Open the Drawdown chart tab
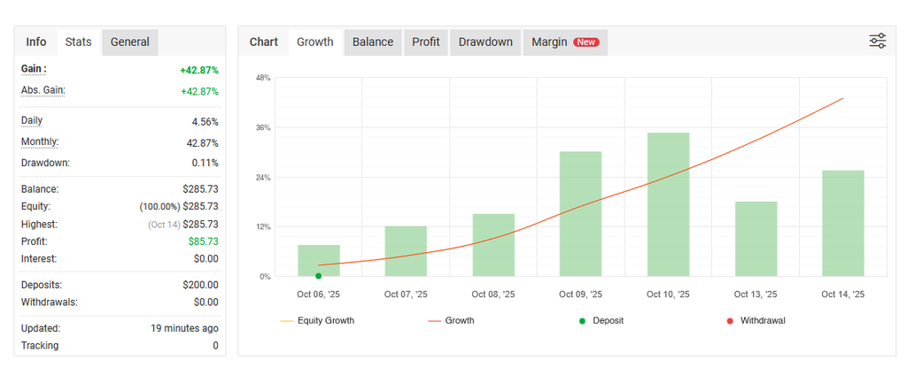 pos(485,42)
